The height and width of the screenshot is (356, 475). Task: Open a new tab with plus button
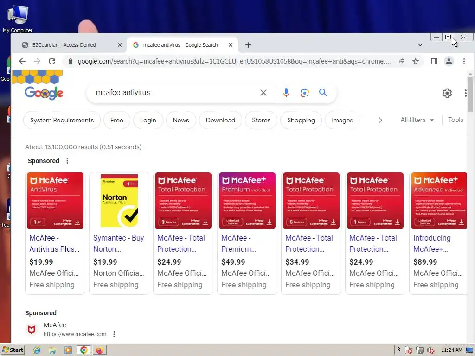pyautogui.click(x=248, y=45)
